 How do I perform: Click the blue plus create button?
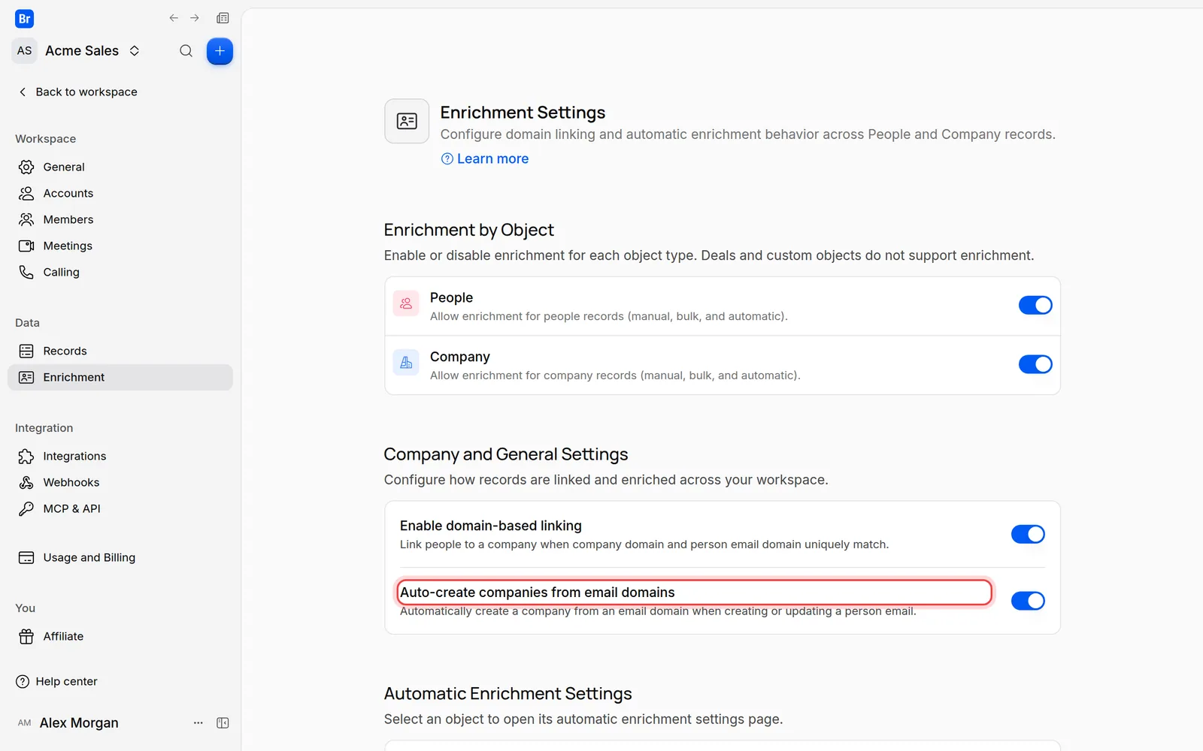tap(220, 51)
